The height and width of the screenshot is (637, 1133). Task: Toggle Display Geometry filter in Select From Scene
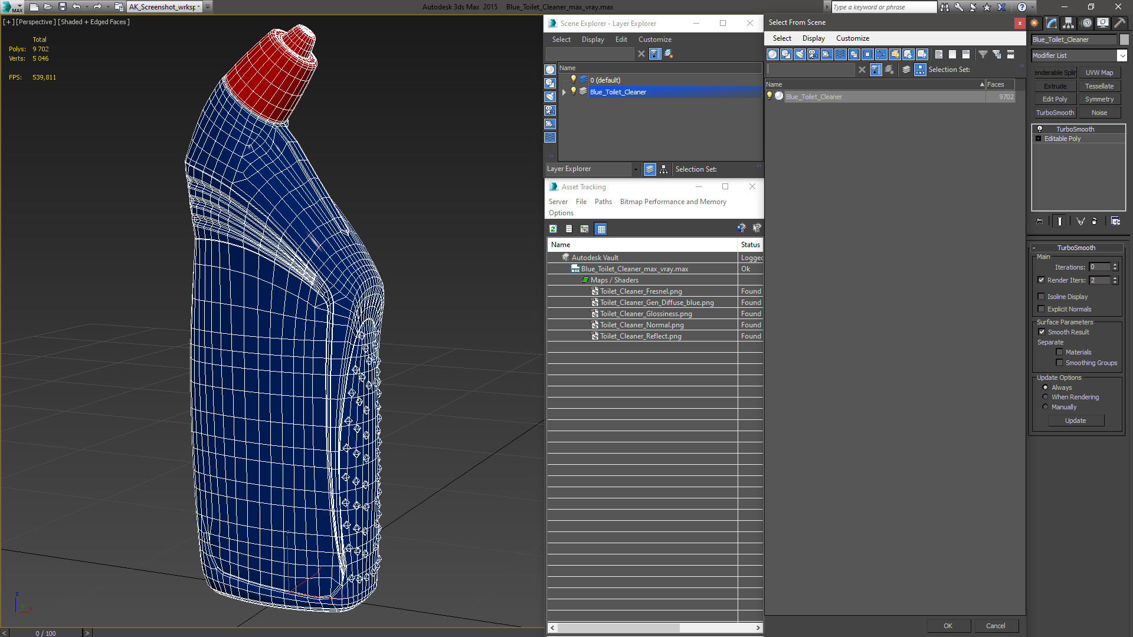[x=772, y=54]
